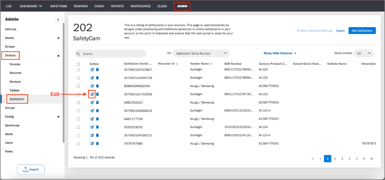Viewport: 385px width, 180px height.
Task: Click the Add SafetyCam button
Action: point(362,31)
